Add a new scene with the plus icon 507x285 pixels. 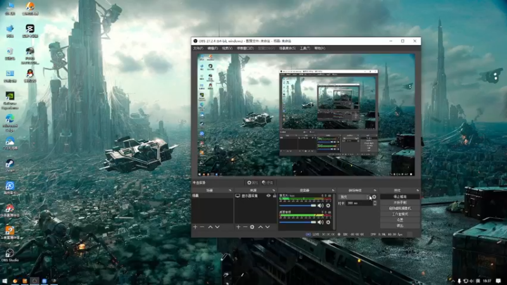tap(195, 227)
